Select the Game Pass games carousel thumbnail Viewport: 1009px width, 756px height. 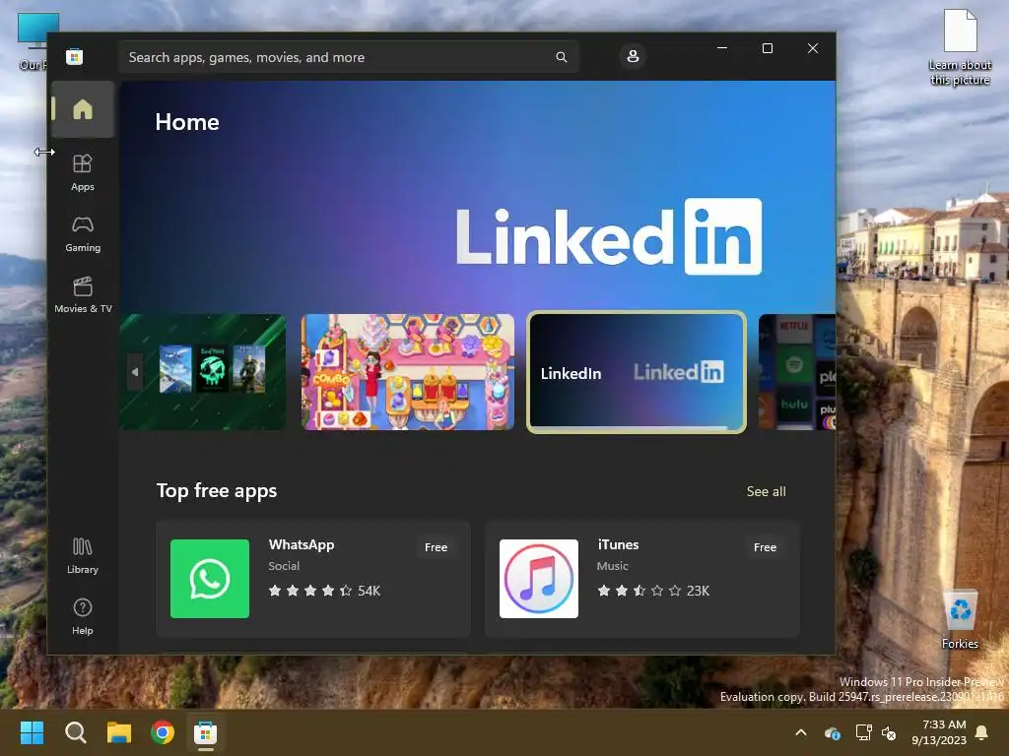click(x=202, y=371)
